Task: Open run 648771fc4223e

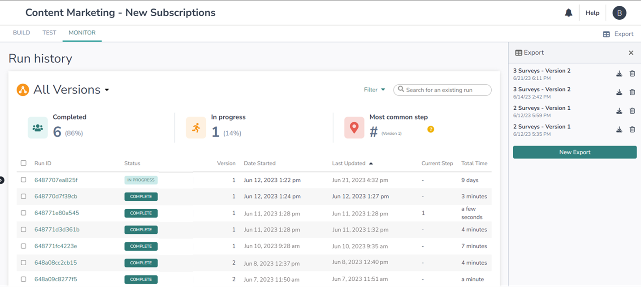Action: click(x=56, y=246)
